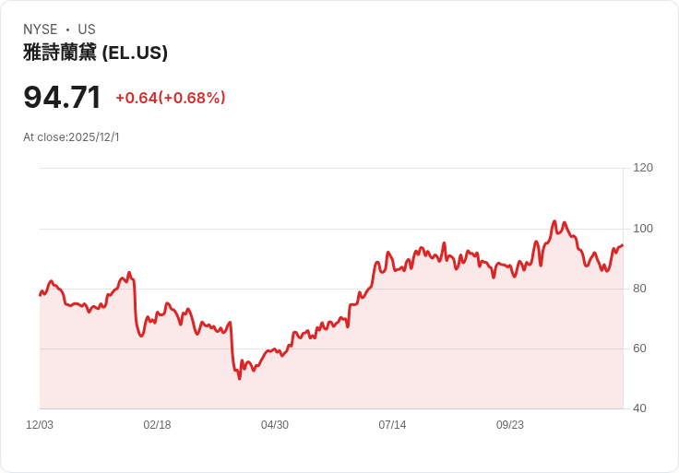Click the At close 2025/12/1 timestamp
Screen dimensions: 679x473
(x=71, y=137)
